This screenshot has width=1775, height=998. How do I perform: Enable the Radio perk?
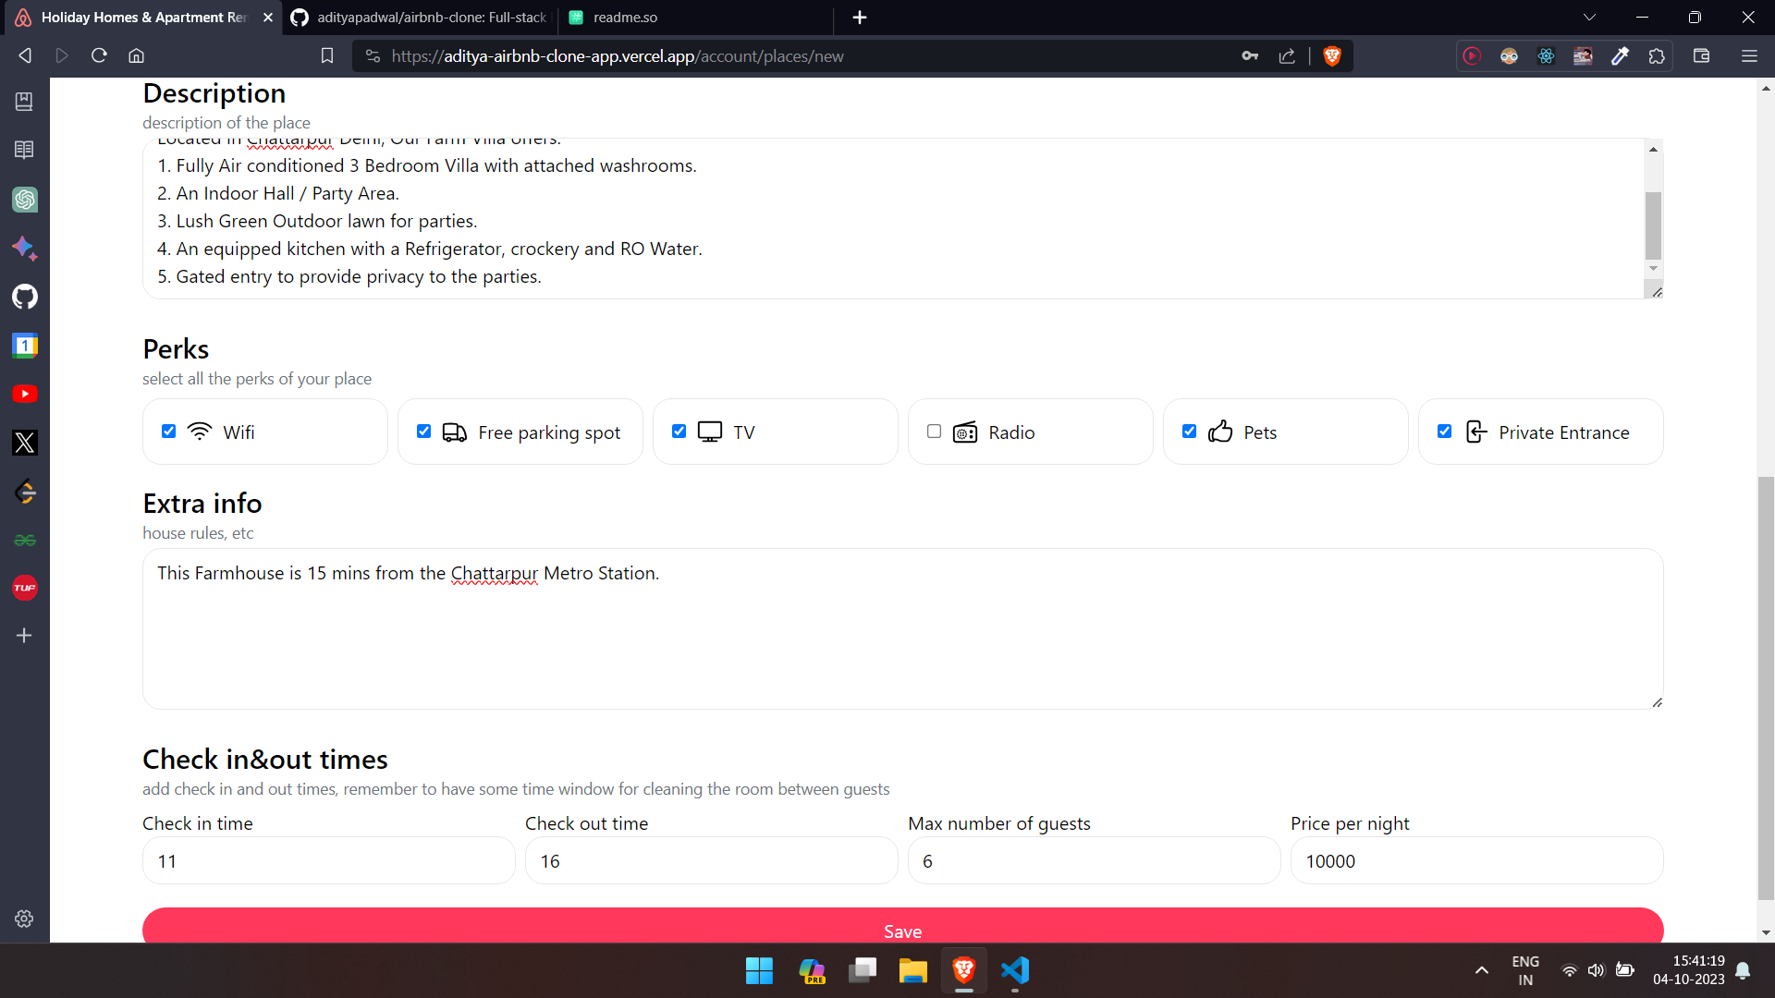point(934,432)
